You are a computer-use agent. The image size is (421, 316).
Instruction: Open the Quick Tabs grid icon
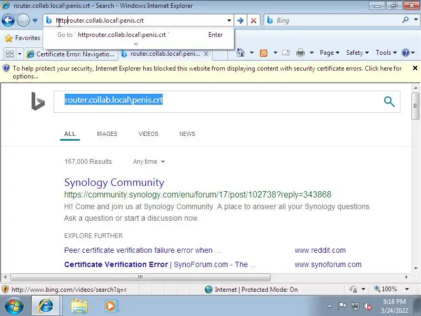pos(9,54)
